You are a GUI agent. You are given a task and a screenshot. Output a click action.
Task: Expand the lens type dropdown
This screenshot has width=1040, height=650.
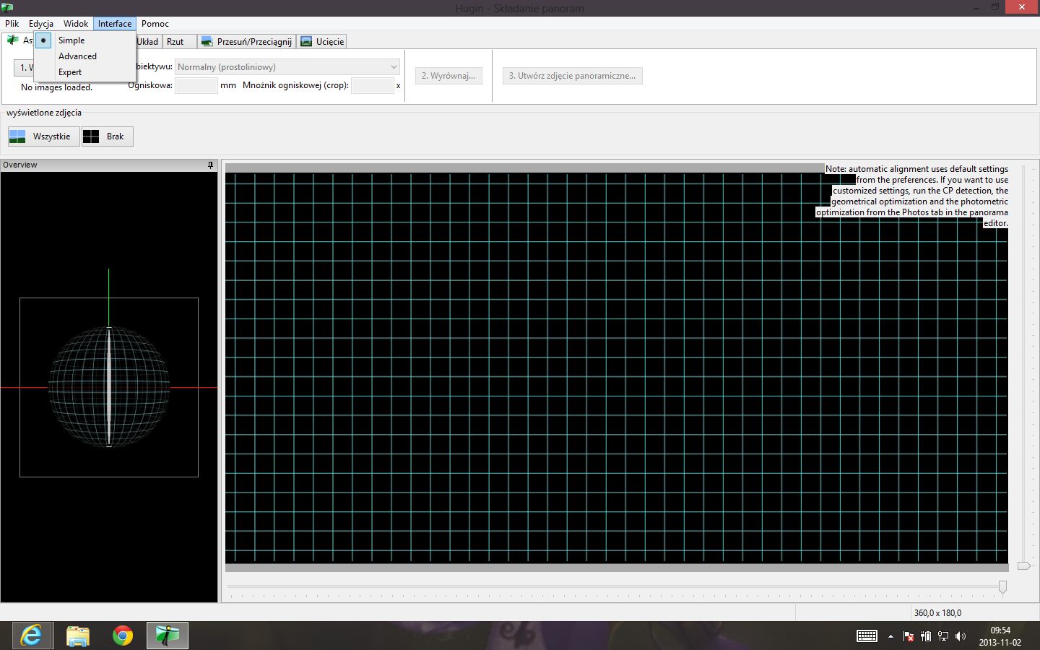tap(287, 67)
